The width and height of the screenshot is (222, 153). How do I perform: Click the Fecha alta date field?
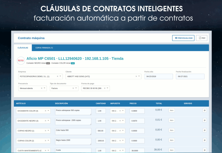tap(158, 76)
